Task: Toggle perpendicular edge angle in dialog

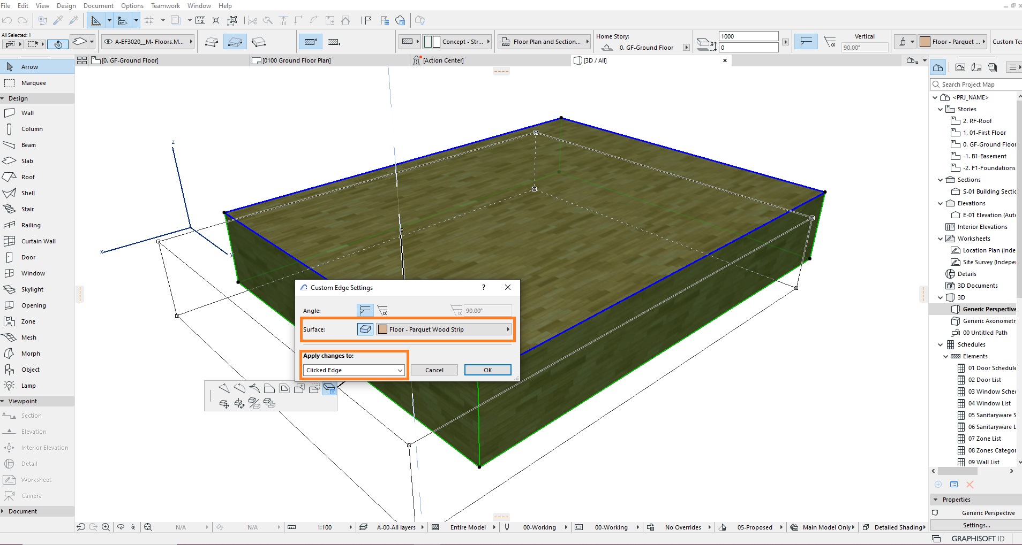Action: coord(365,310)
